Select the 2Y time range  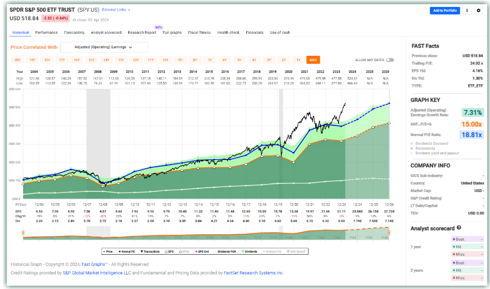pyautogui.click(x=284, y=60)
